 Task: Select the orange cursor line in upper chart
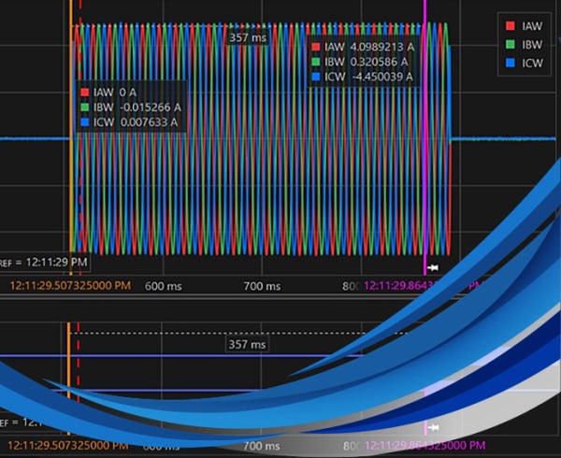click(70, 140)
